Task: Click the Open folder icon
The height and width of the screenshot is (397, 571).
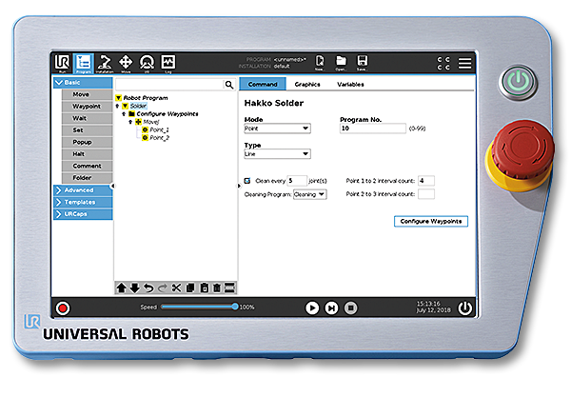Action: tap(341, 63)
